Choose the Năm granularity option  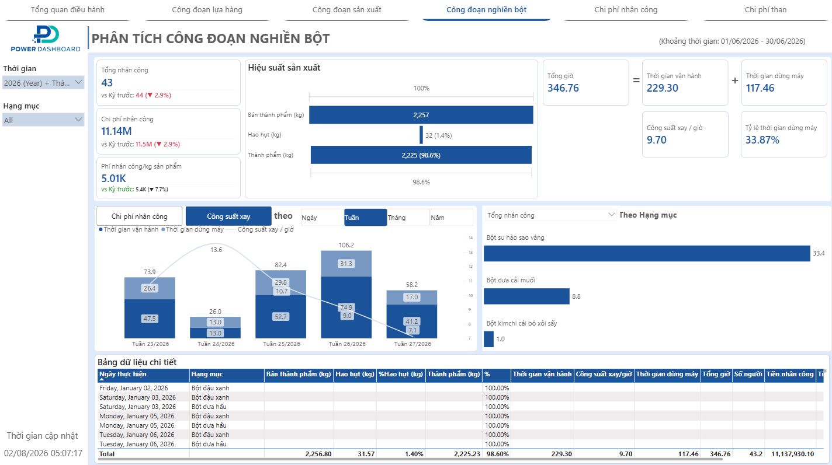(x=452, y=218)
